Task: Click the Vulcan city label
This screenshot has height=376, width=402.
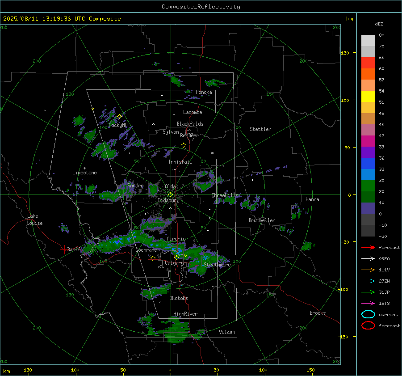Action: (x=227, y=332)
